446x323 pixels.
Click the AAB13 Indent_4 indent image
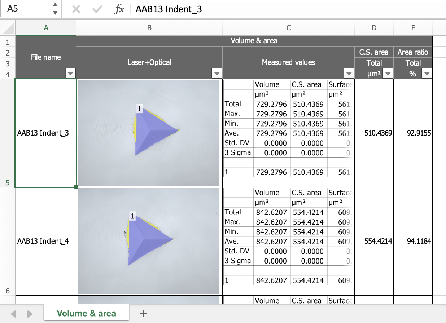pos(148,241)
